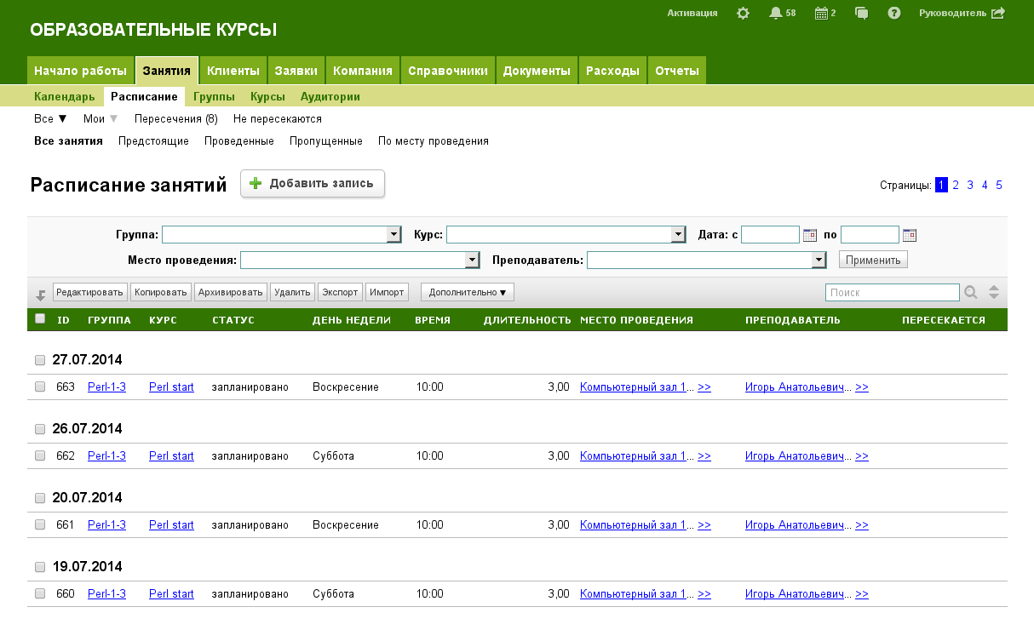Select the checkbox for date 26.07.2014
Image resolution: width=1034 pixels, height=630 pixels.
point(40,429)
